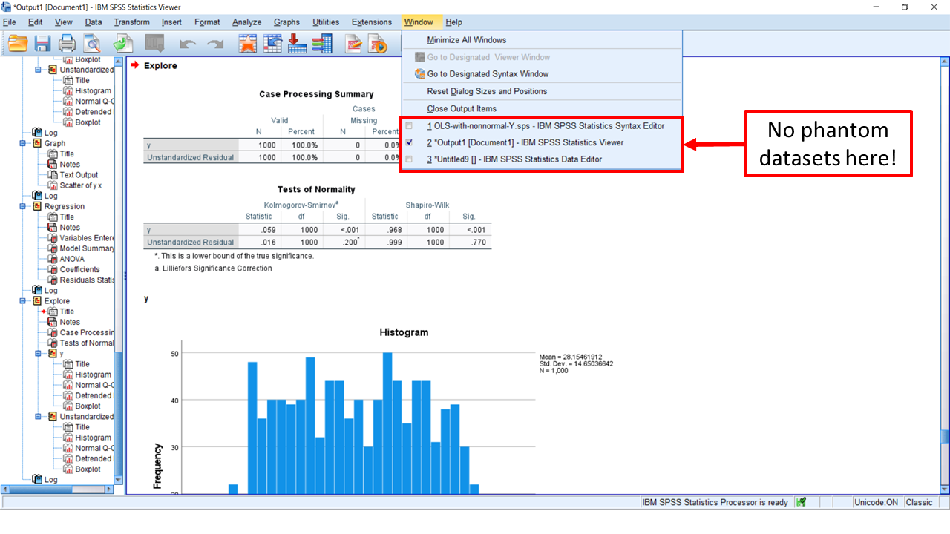Click the Export output toolbar icon
The image size is (950, 534).
coord(123,44)
